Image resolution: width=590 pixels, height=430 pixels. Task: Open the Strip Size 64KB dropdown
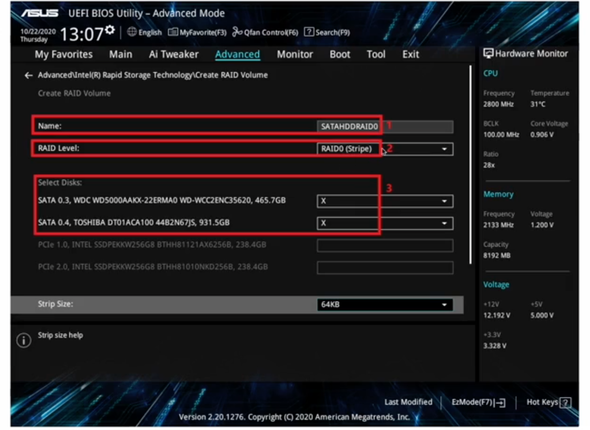(x=385, y=305)
